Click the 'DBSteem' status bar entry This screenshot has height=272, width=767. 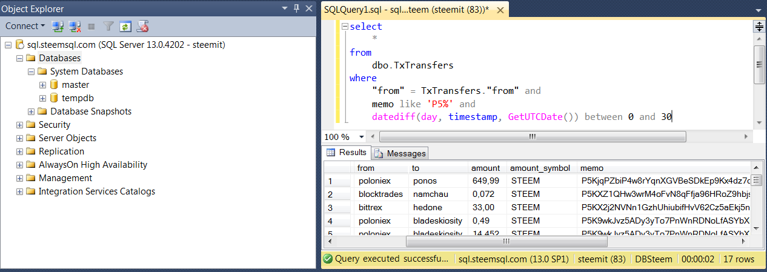(653, 259)
